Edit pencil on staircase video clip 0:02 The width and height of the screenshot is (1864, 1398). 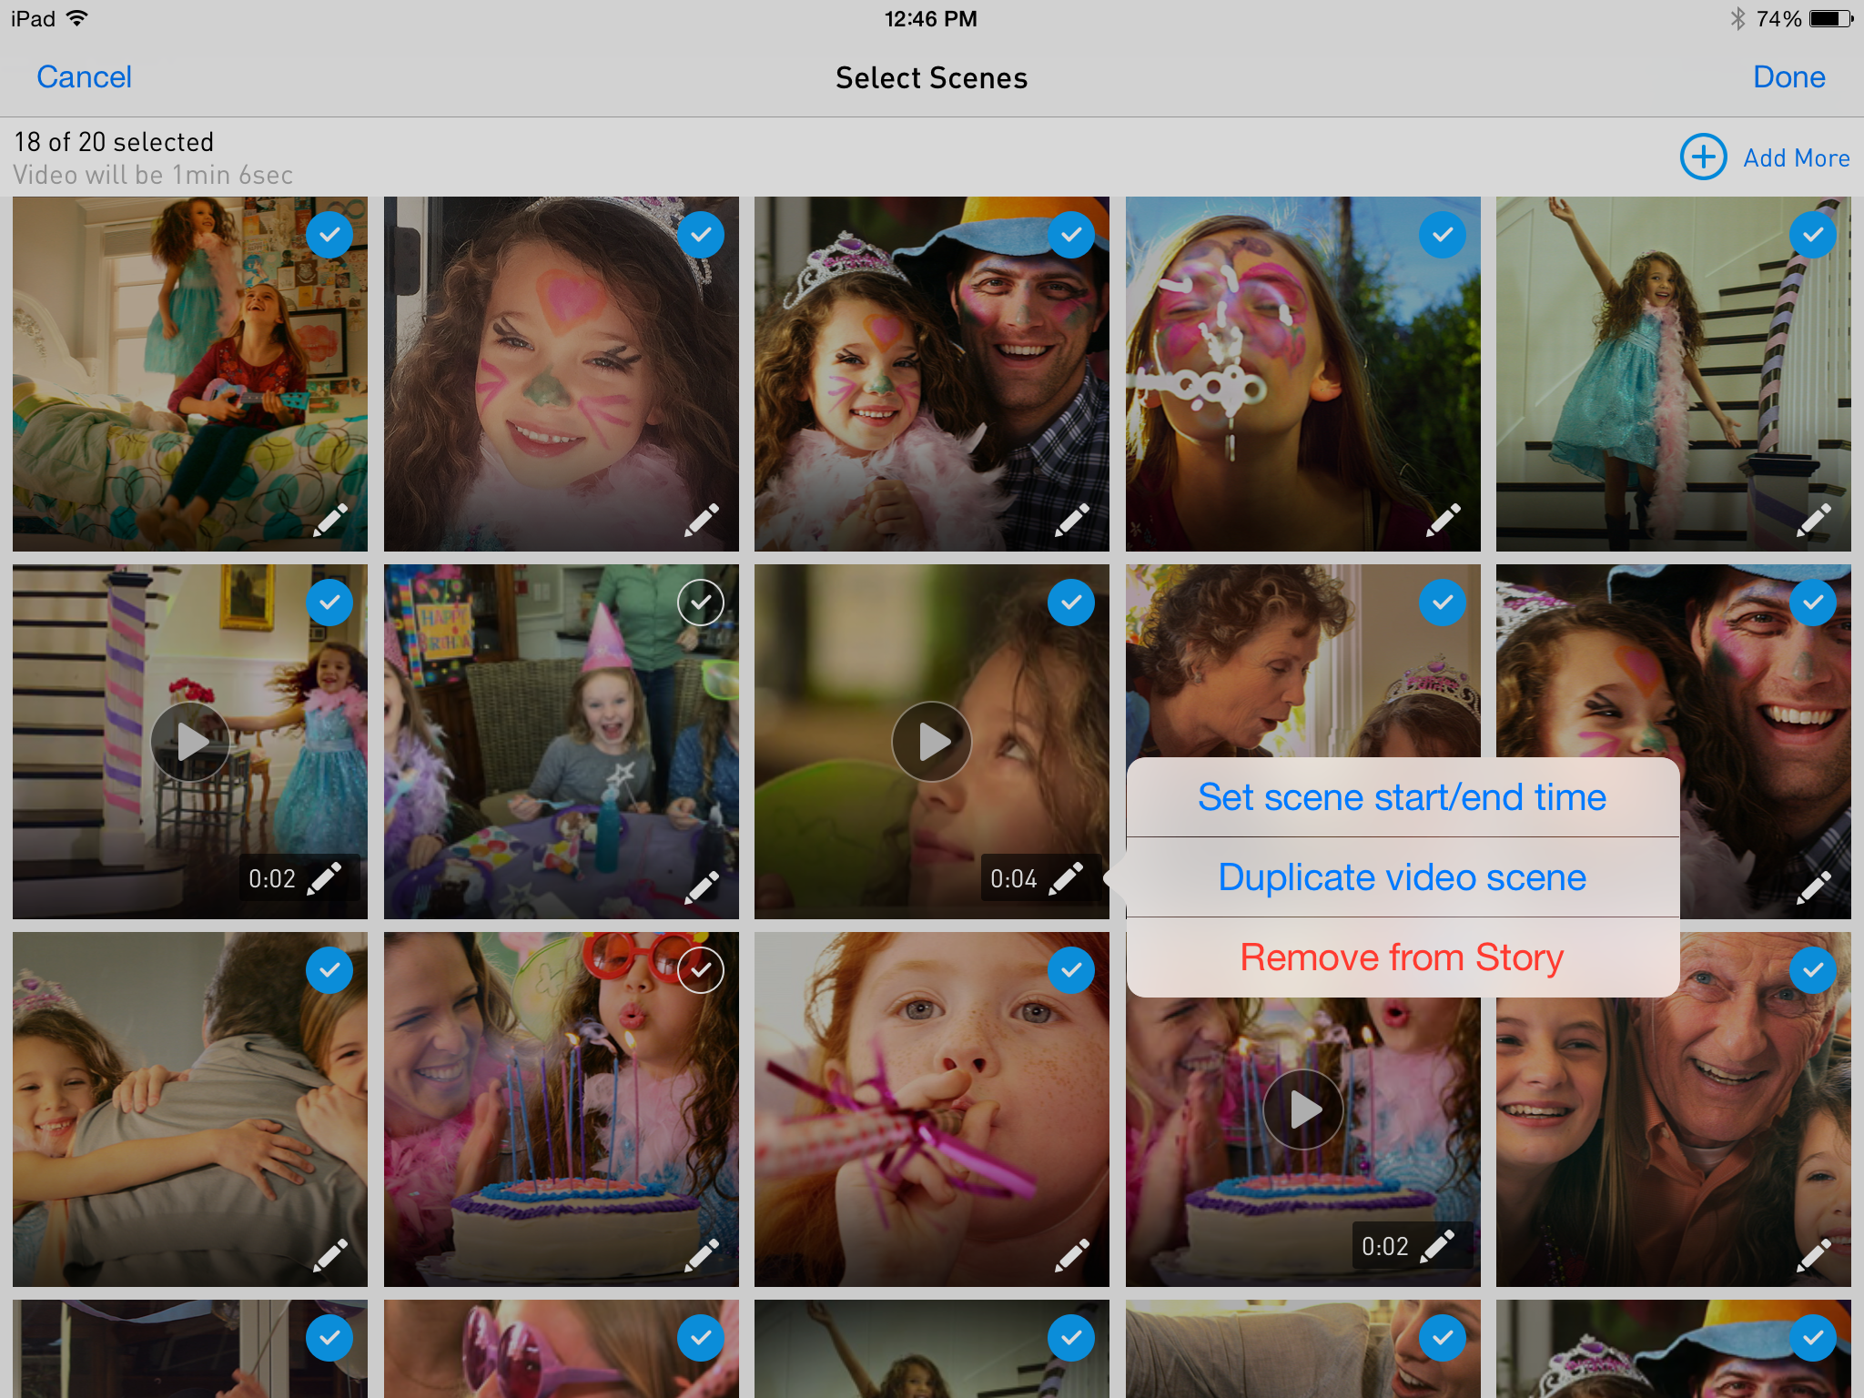(325, 878)
